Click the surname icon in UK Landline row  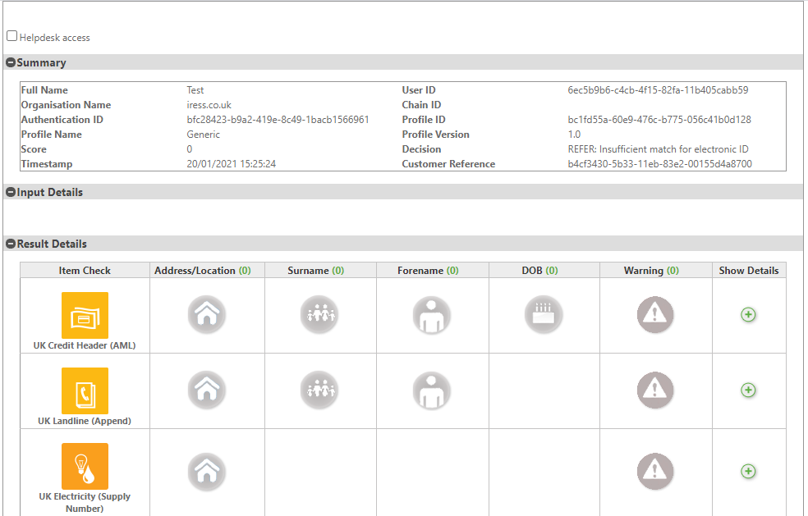[319, 390]
